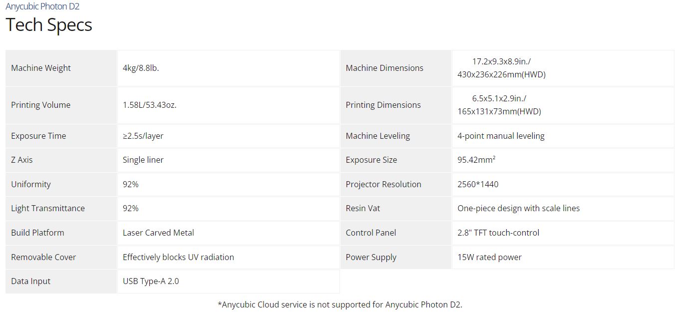
Task: Click the 2.8" TFT touch-control value
Action: tap(498, 233)
